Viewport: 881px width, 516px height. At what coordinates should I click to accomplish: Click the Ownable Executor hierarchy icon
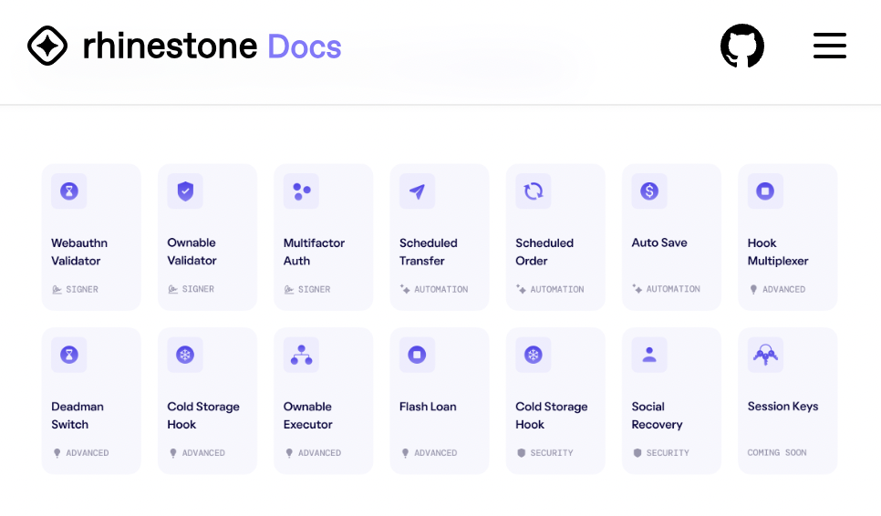[301, 355]
